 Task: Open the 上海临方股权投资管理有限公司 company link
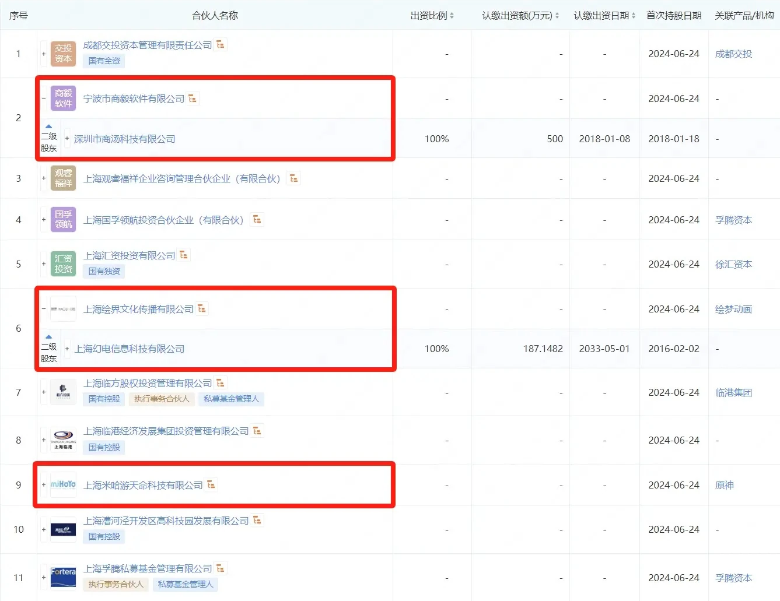click(148, 383)
